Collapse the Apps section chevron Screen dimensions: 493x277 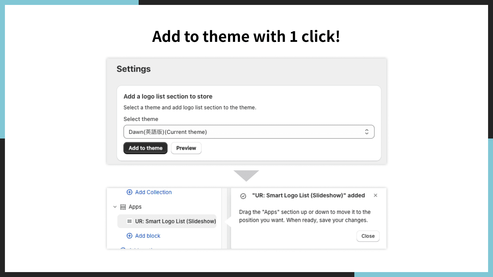[115, 207]
